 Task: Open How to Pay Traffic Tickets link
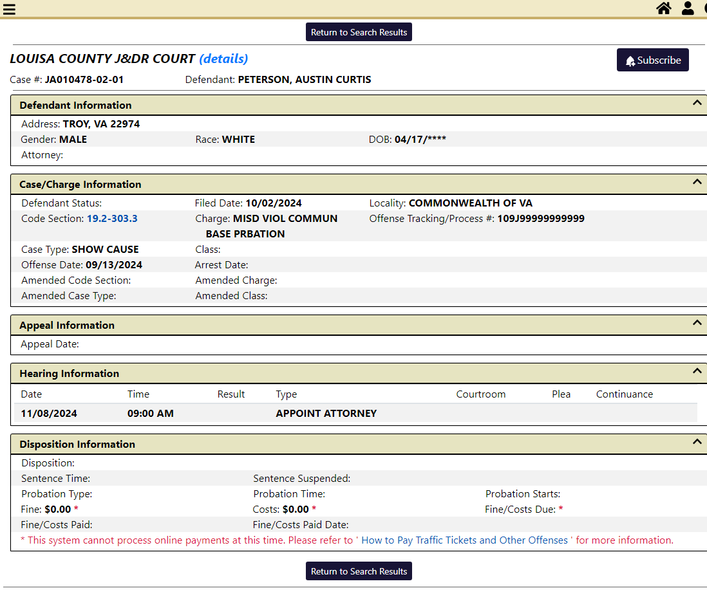pos(464,540)
